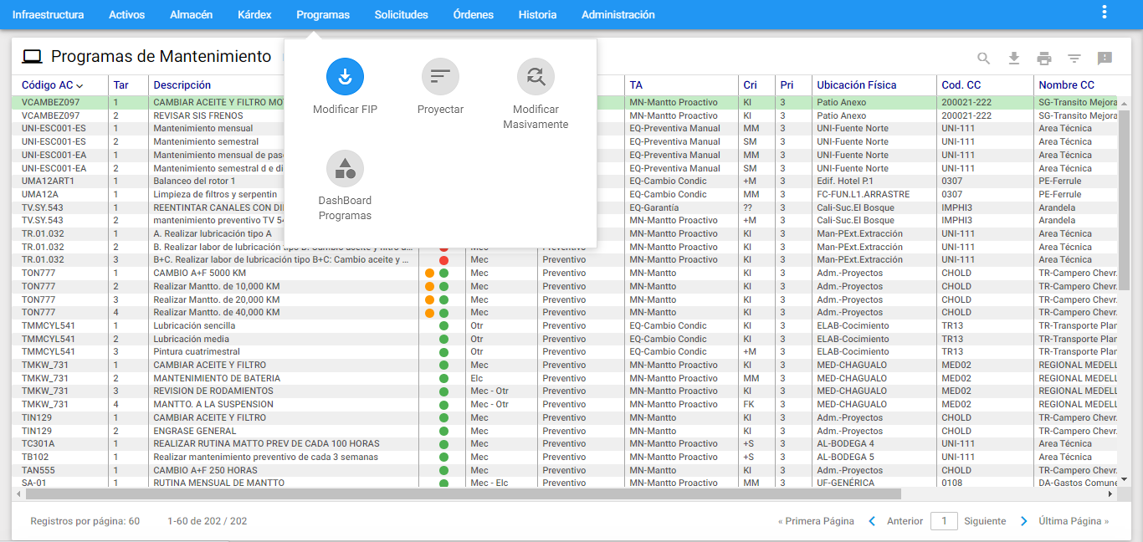Select row TC301A REALIZAR RUTINA MATTO PREV
This screenshot has height=542, width=1143.
click(566, 443)
